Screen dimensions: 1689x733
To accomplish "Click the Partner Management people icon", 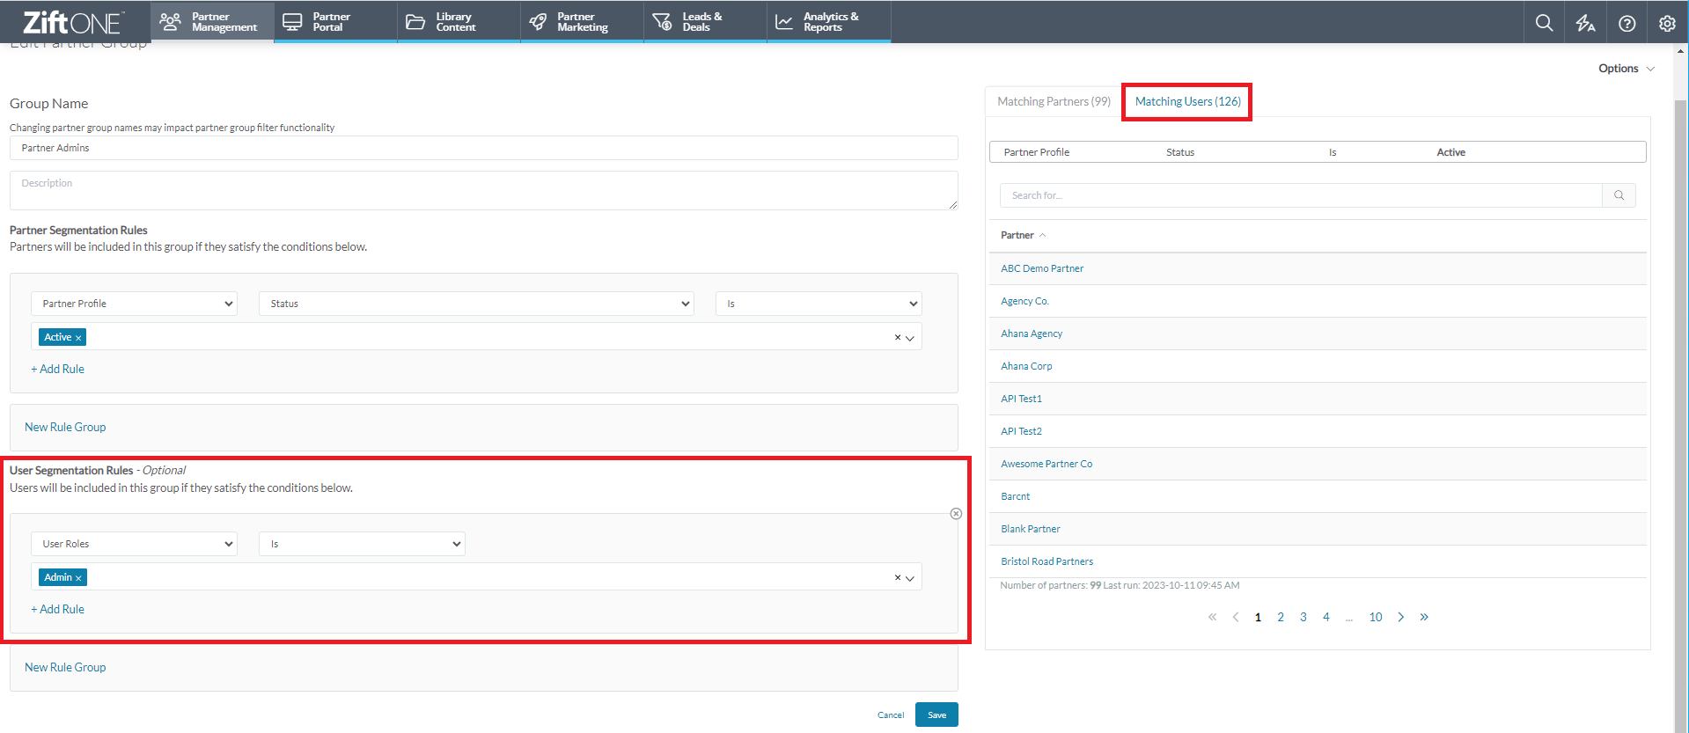I will click(x=170, y=22).
